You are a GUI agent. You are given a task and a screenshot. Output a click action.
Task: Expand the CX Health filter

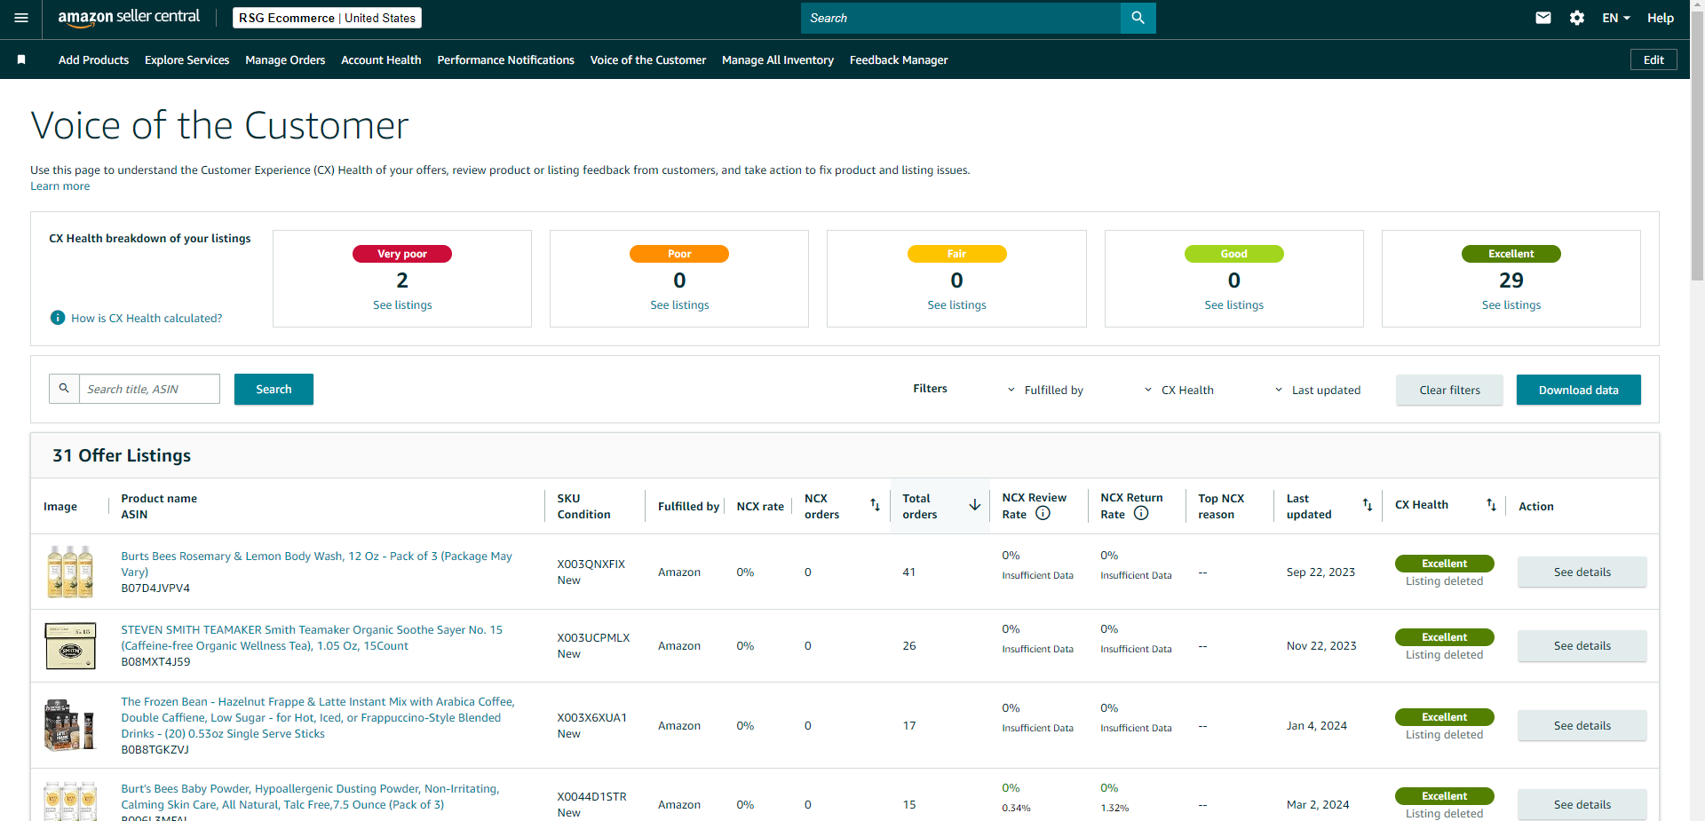pyautogui.click(x=1178, y=390)
